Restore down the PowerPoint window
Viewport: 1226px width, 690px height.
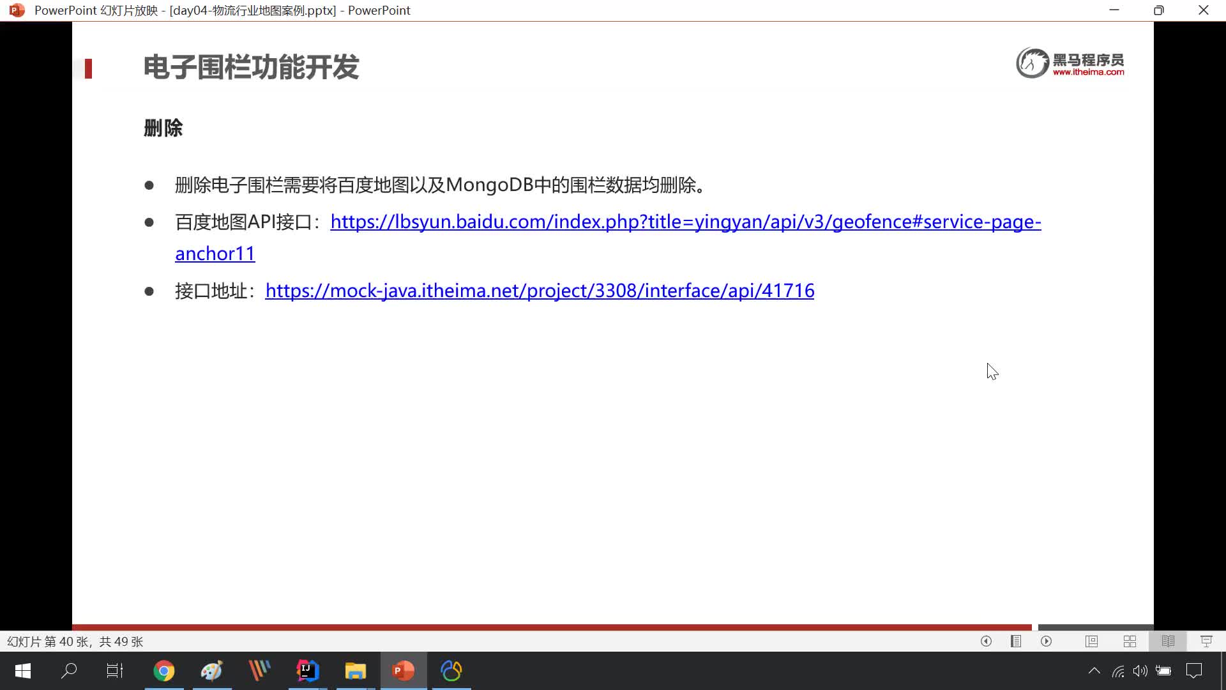tap(1159, 10)
